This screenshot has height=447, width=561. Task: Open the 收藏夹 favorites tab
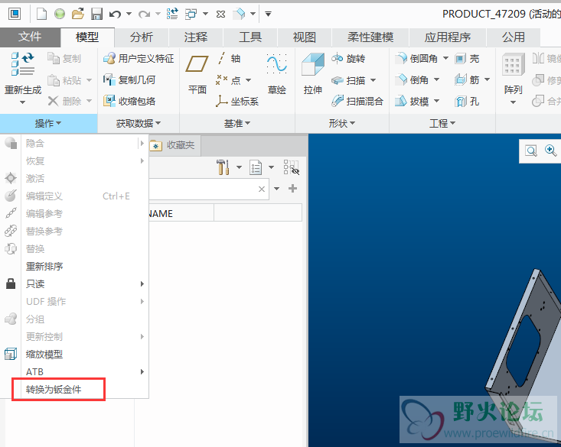pyautogui.click(x=174, y=145)
